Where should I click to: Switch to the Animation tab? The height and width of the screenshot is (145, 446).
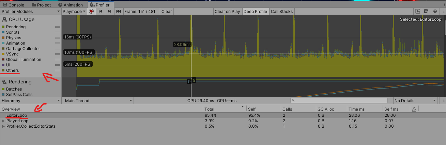70,5
